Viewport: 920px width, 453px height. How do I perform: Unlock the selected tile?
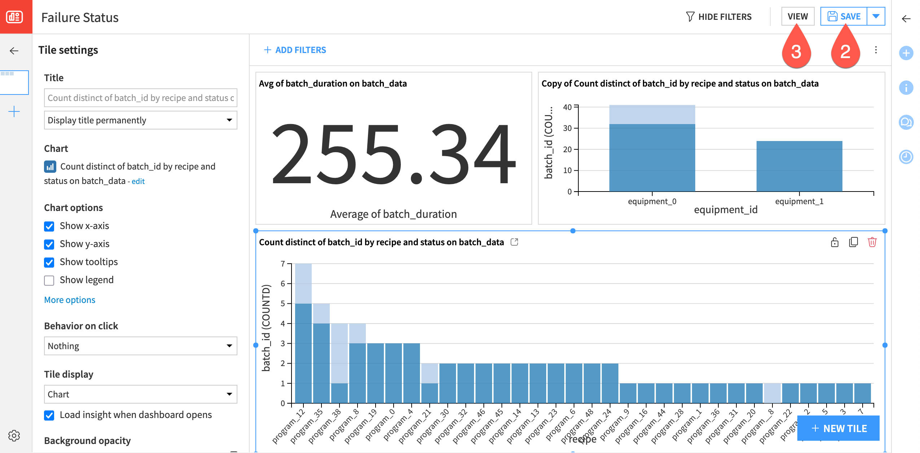click(835, 242)
